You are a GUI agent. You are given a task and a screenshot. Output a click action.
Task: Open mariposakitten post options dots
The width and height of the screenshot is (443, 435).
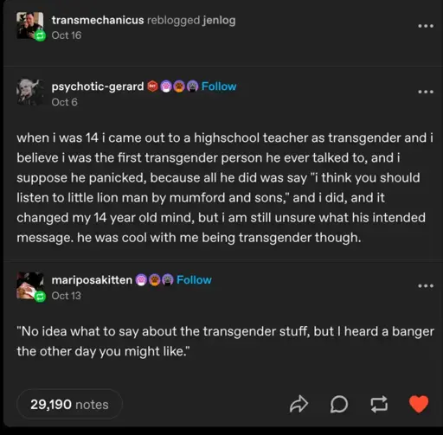[x=426, y=286]
